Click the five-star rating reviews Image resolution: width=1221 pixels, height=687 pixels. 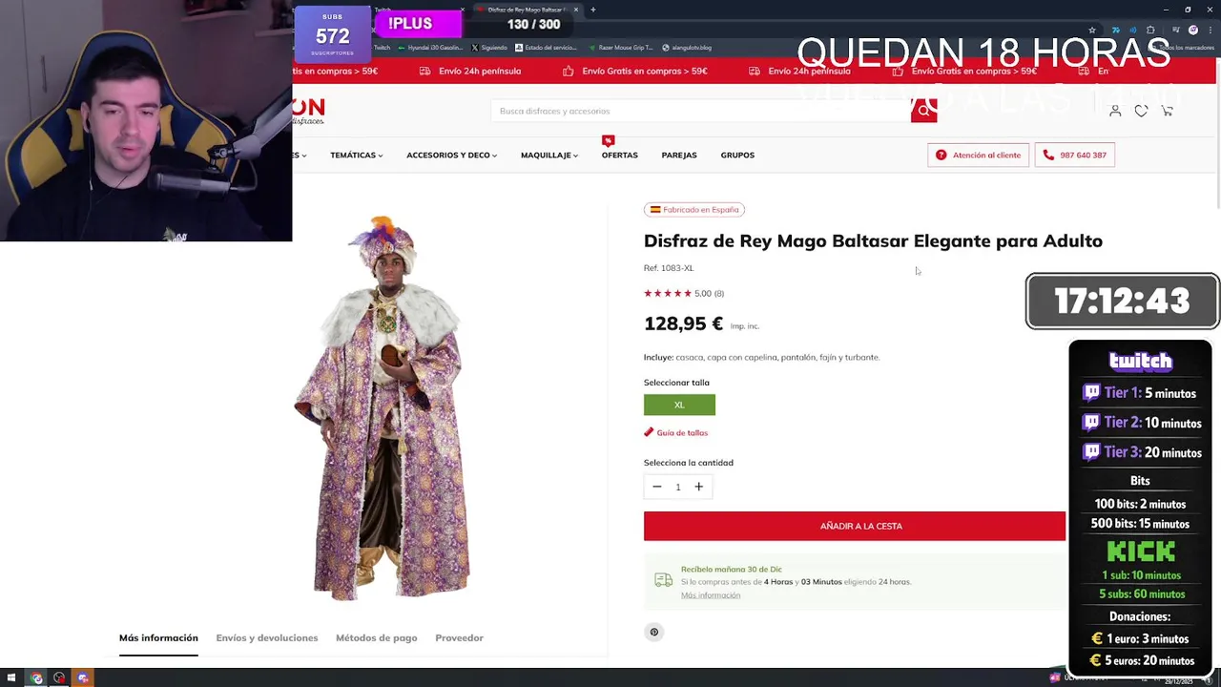click(684, 293)
